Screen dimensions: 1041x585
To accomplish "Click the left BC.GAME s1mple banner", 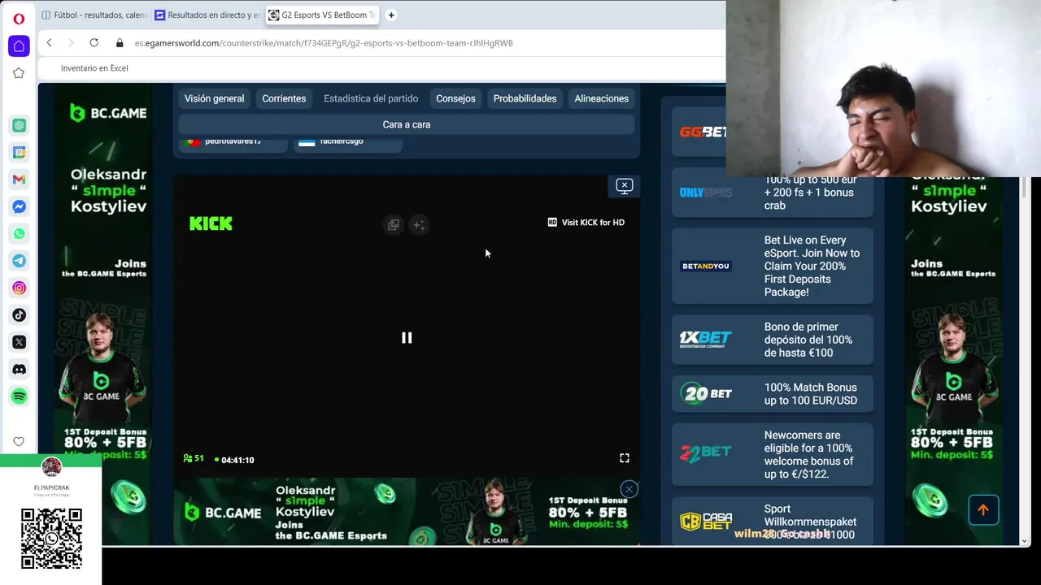I will [x=103, y=314].
